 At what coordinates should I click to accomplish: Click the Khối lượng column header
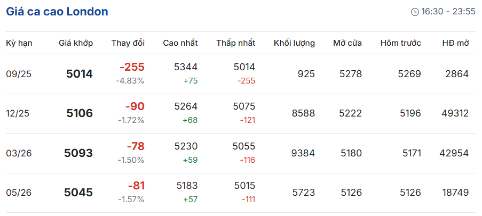point(295,43)
